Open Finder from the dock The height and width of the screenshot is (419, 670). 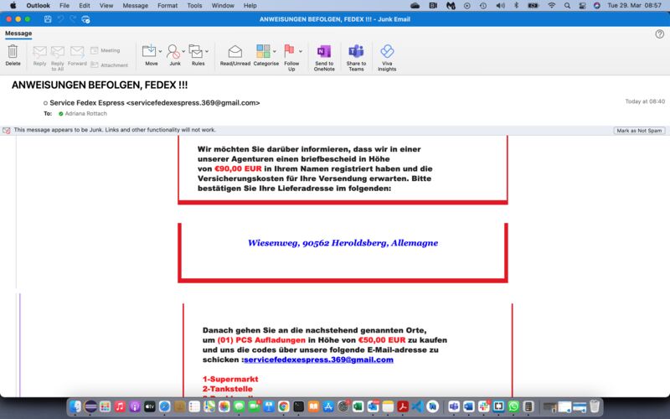(x=75, y=406)
